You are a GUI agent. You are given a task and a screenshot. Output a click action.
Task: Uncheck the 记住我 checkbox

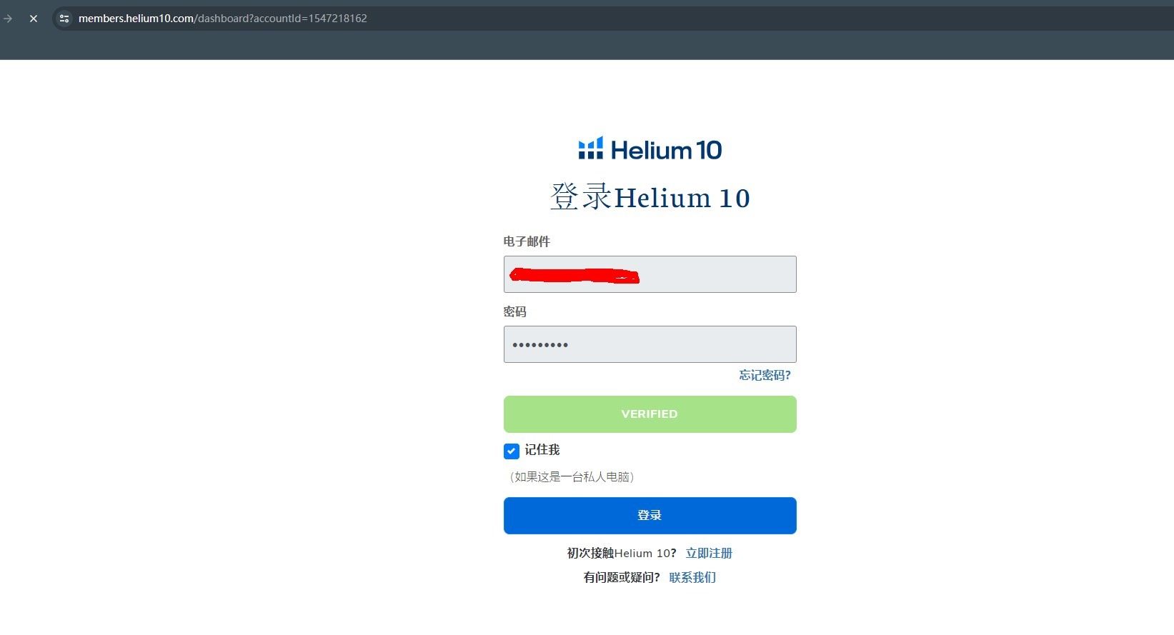512,451
